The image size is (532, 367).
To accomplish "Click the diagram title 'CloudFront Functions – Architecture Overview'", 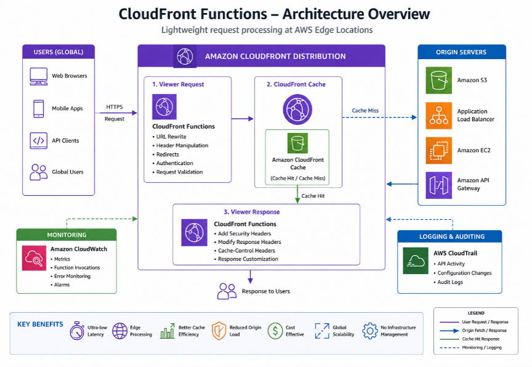I will [x=274, y=14].
